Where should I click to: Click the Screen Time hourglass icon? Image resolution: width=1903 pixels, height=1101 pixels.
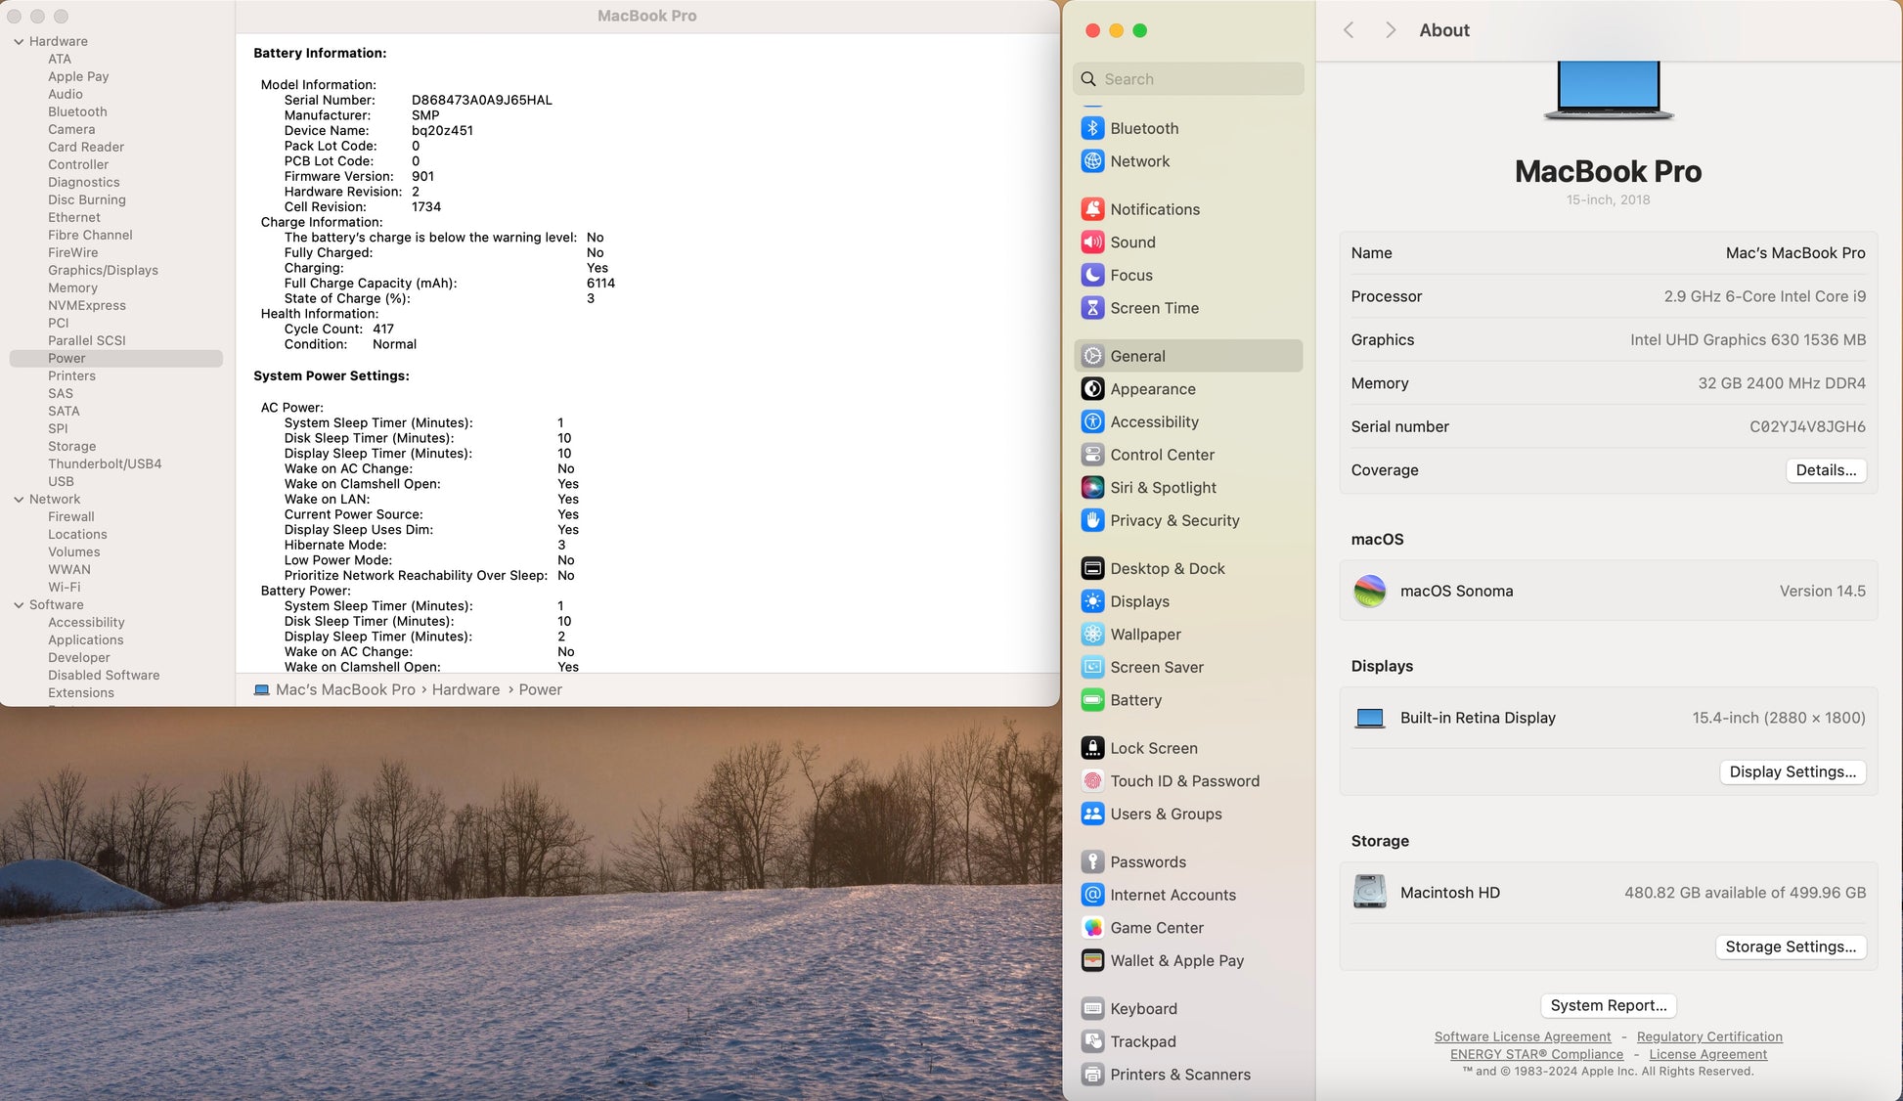(1092, 308)
